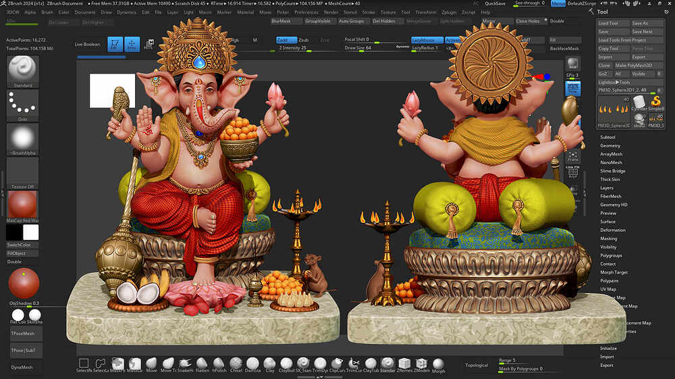Screen dimensions: 675x379
Task: Open the Preferences menu
Action: pos(306,12)
